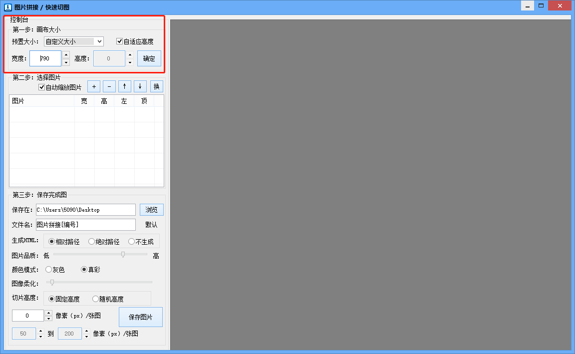Click the 宽度 width input field
The image size is (575, 354).
click(45, 58)
